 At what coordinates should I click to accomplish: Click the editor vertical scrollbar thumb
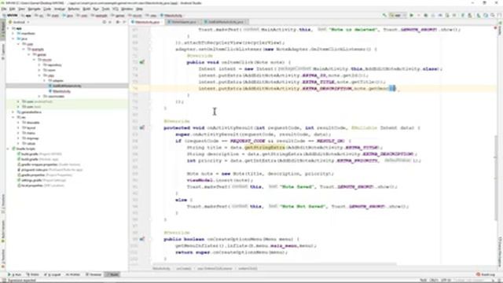coord(496,178)
